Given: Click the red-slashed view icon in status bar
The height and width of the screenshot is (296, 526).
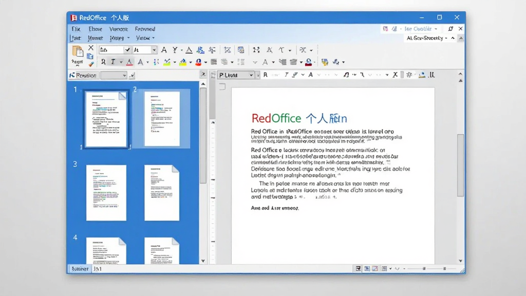Looking at the screenshot, I should (x=375, y=268).
